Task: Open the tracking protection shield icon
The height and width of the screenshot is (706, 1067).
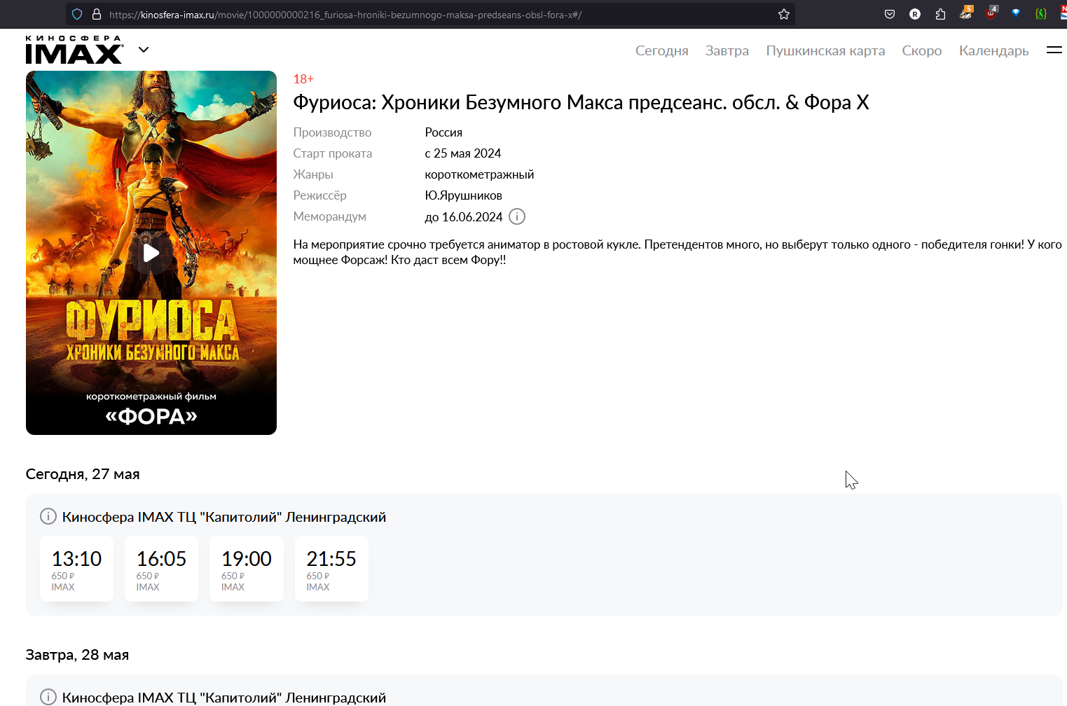Action: 77,14
